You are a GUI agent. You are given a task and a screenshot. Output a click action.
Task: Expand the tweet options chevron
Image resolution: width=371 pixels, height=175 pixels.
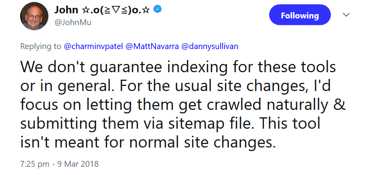pos(347,15)
